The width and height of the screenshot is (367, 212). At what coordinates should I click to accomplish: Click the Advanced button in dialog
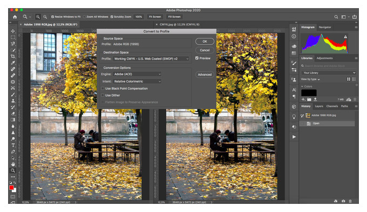click(205, 75)
